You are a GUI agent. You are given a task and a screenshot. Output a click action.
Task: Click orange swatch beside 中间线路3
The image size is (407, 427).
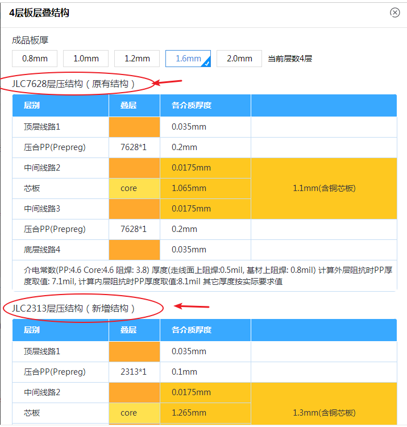point(134,209)
